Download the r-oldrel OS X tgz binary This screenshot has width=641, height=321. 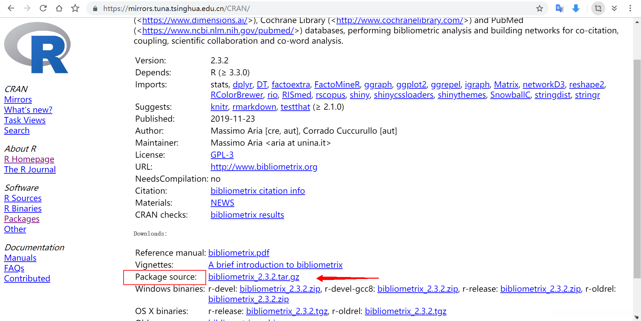pyautogui.click(x=406, y=311)
